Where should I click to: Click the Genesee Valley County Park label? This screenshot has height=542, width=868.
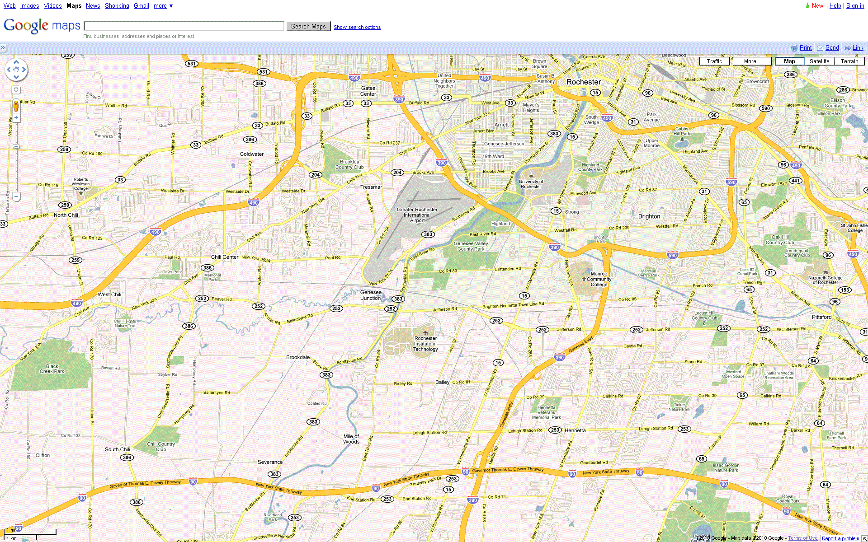pyautogui.click(x=471, y=246)
